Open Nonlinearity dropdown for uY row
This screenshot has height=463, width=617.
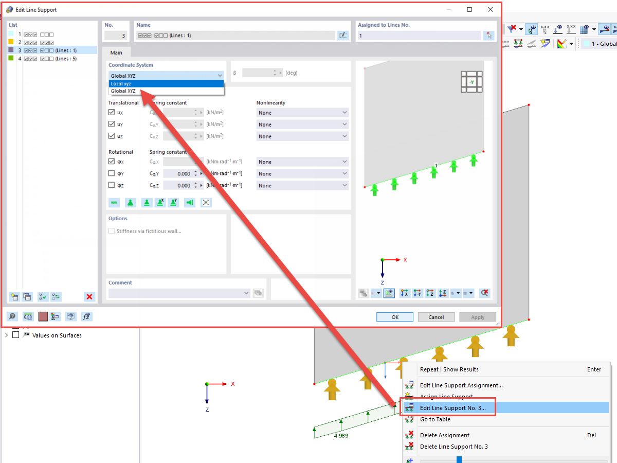pyautogui.click(x=302, y=124)
